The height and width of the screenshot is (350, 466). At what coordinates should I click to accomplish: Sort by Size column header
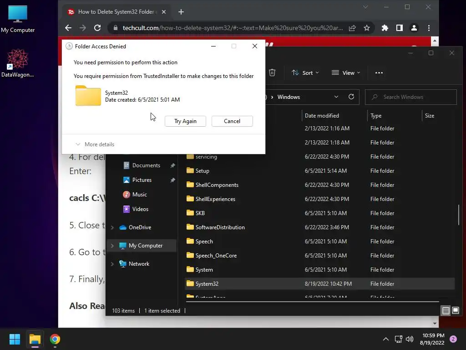click(x=430, y=115)
